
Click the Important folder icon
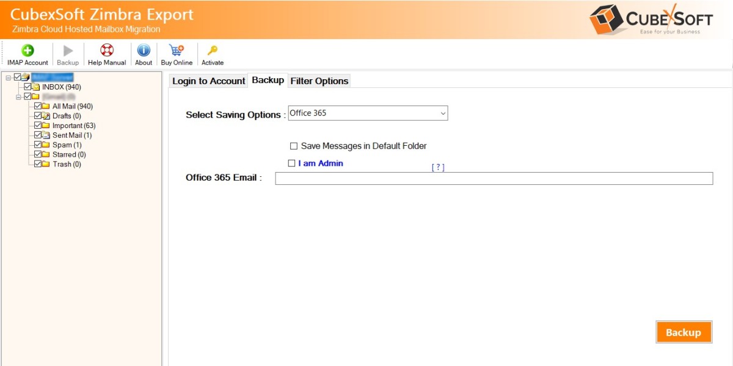coord(46,126)
